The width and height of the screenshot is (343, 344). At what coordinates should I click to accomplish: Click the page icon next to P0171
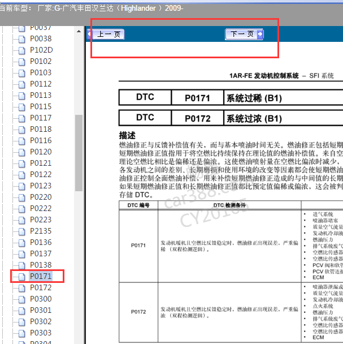pos(22,277)
